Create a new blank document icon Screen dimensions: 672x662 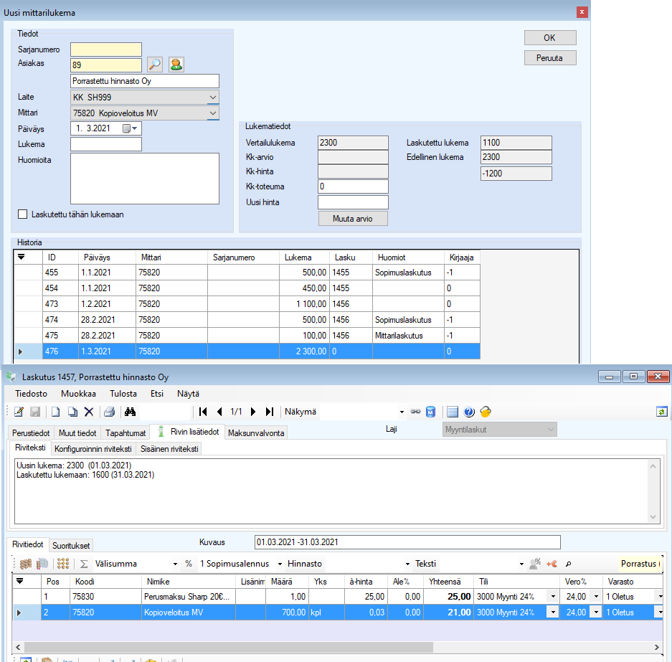[56, 412]
